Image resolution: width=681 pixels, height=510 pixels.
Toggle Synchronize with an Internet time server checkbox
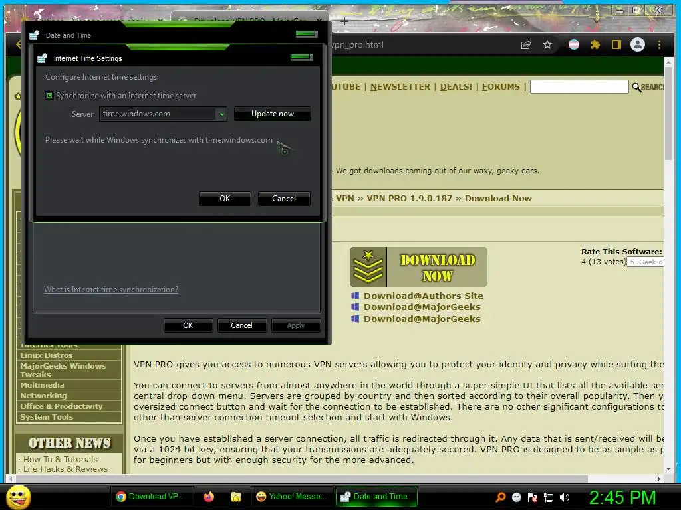[x=49, y=96]
